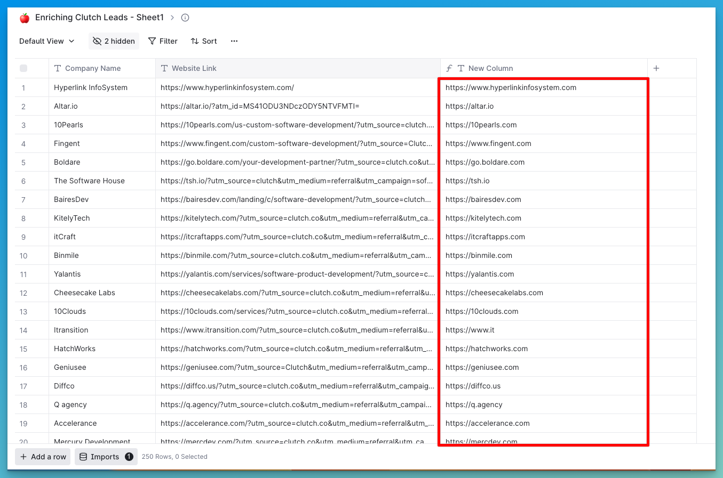
Task: Click New Column cell https://10clouds.com
Action: tap(544, 311)
